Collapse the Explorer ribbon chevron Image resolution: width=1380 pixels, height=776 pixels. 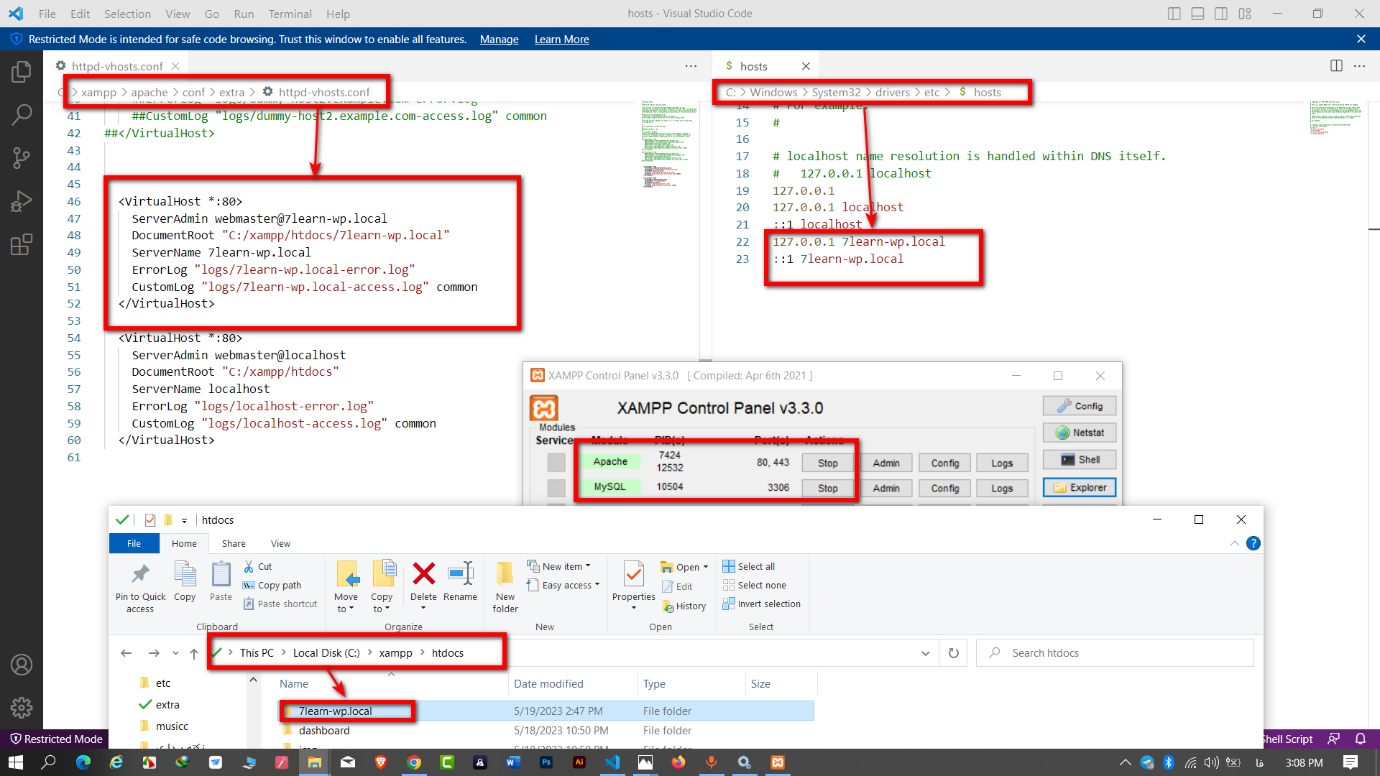pos(1234,543)
